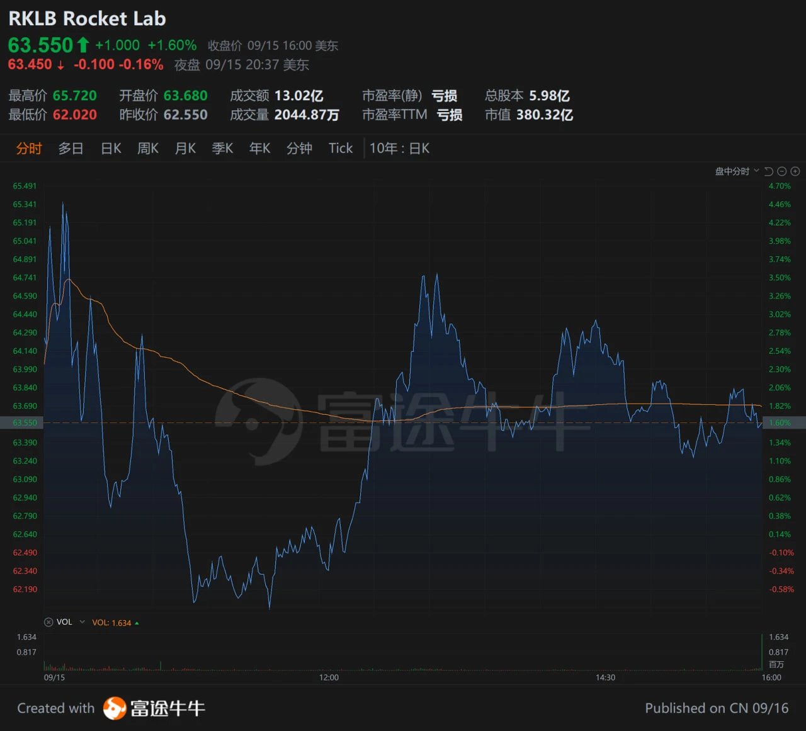This screenshot has height=731, width=806.
Task: Click the 总股本 value 5.98亿
Action: click(x=549, y=96)
